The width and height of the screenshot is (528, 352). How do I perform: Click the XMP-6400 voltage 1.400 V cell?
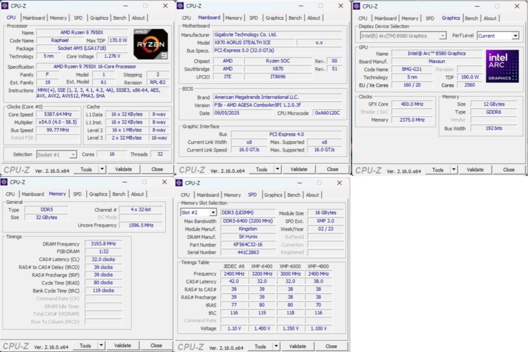point(262,328)
